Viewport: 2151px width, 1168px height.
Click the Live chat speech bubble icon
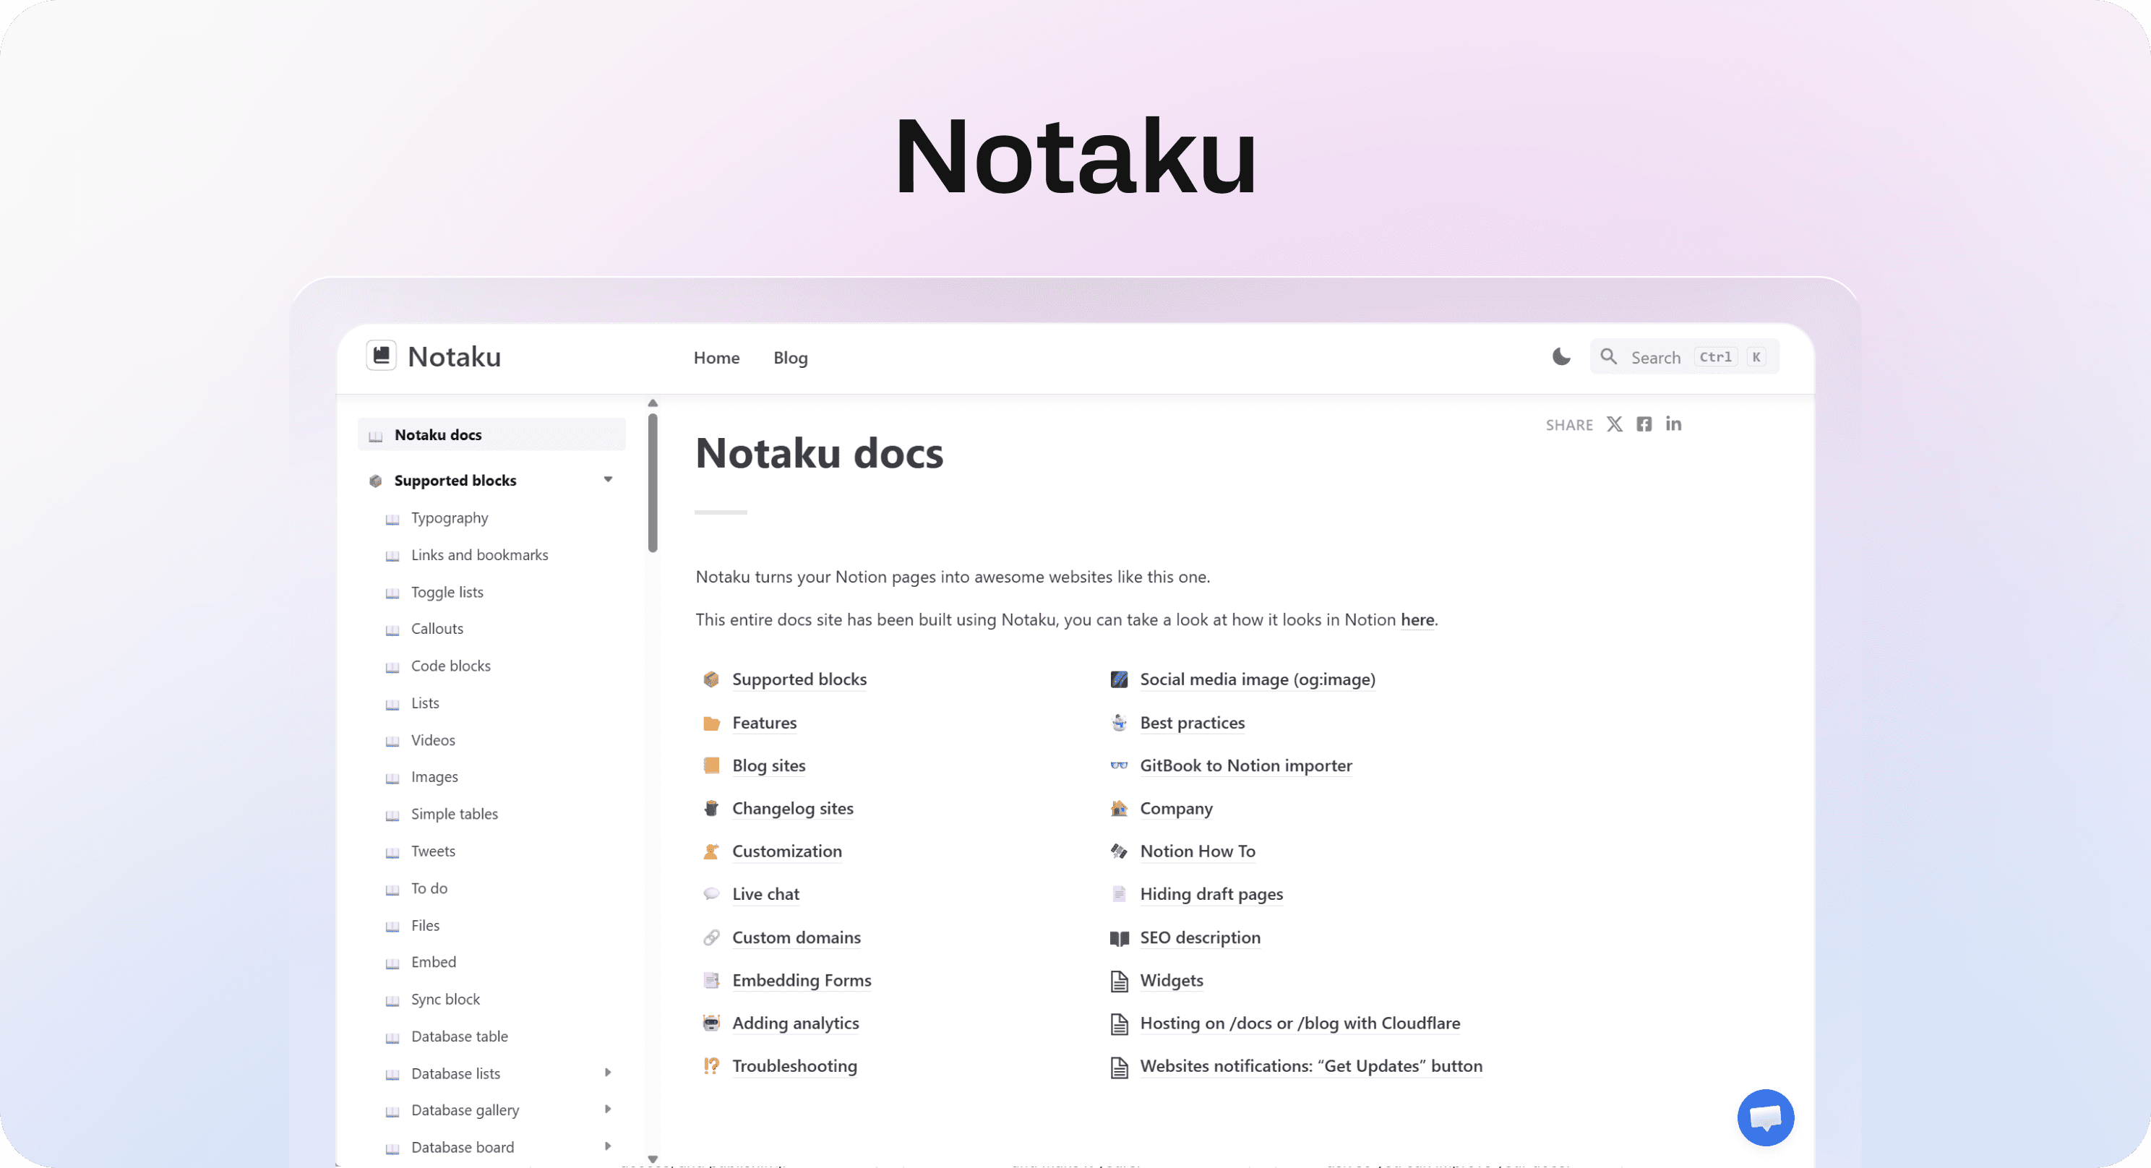pyautogui.click(x=710, y=894)
